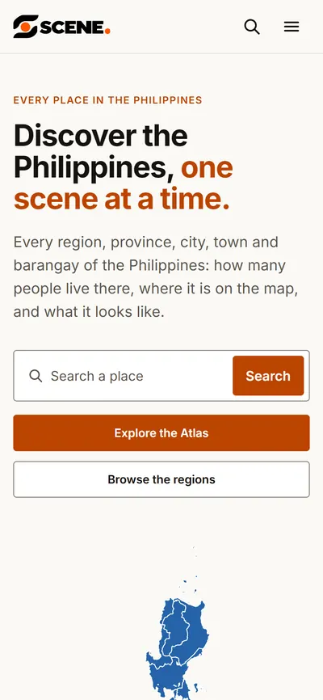Open the hamburger navigation menu

tap(292, 27)
